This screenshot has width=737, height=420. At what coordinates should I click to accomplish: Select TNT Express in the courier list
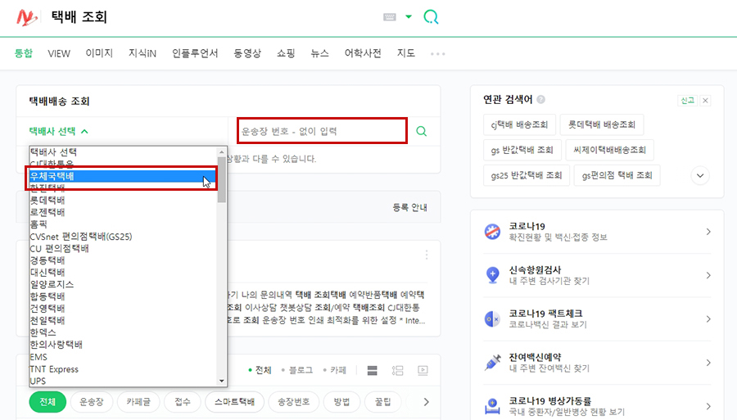tap(123, 369)
